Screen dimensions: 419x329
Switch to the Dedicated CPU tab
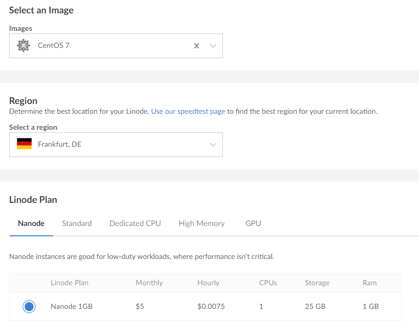coord(135,223)
